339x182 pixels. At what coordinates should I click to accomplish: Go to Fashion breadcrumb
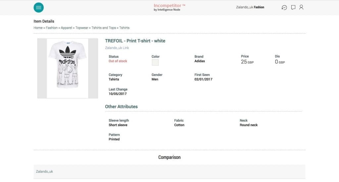52,28
